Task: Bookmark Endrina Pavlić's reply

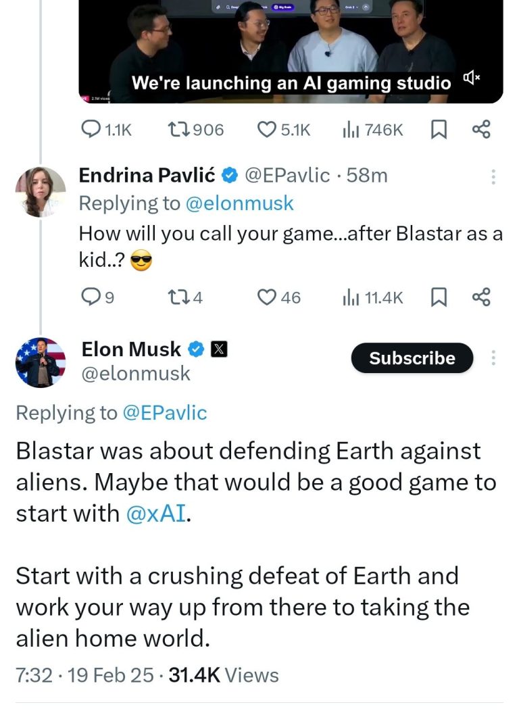Action: point(438,297)
